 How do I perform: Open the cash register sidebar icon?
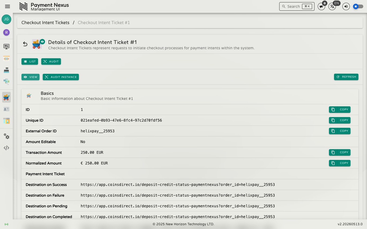pyautogui.click(x=6, y=70)
